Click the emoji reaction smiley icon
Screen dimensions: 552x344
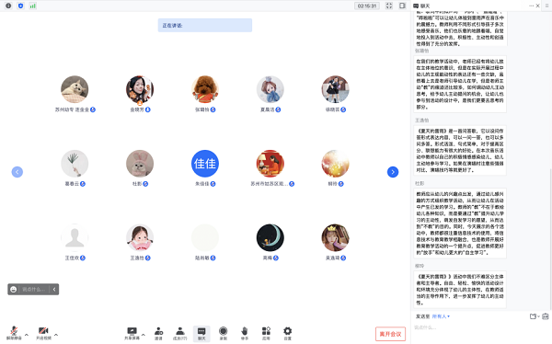point(14,290)
